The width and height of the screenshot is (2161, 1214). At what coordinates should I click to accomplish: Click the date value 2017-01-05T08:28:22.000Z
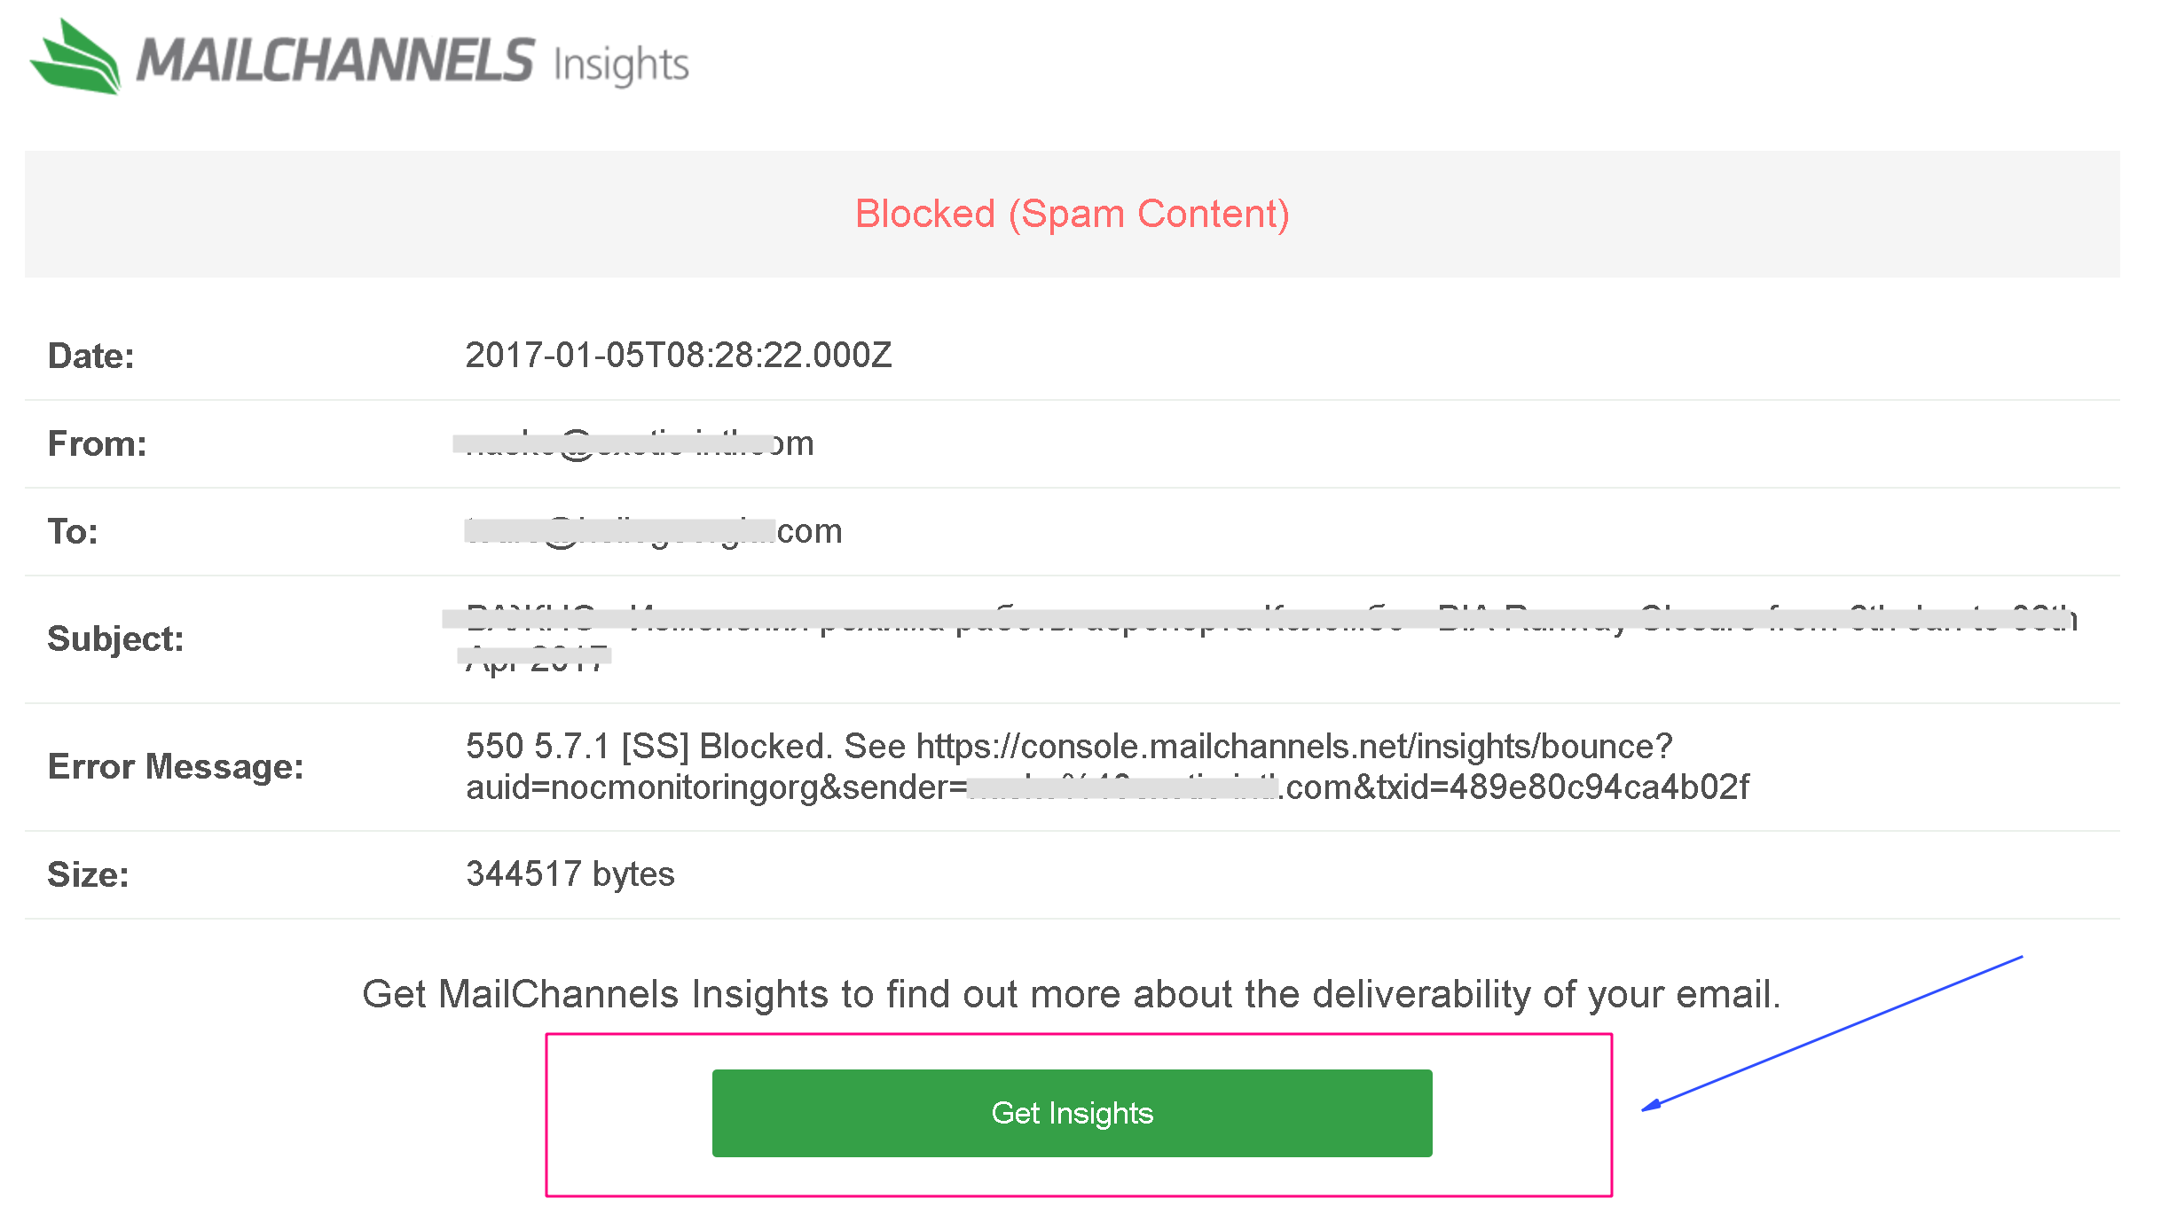click(x=679, y=355)
